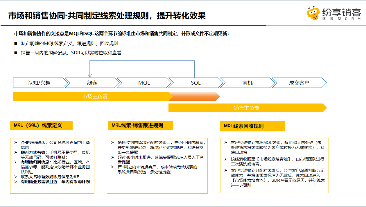Click the 超过48小时未跟进 bullet
The image size is (366, 207).
pos(161,160)
